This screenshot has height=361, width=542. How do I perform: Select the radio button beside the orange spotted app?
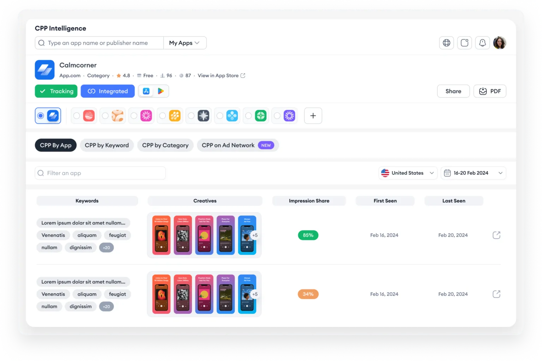105,116
